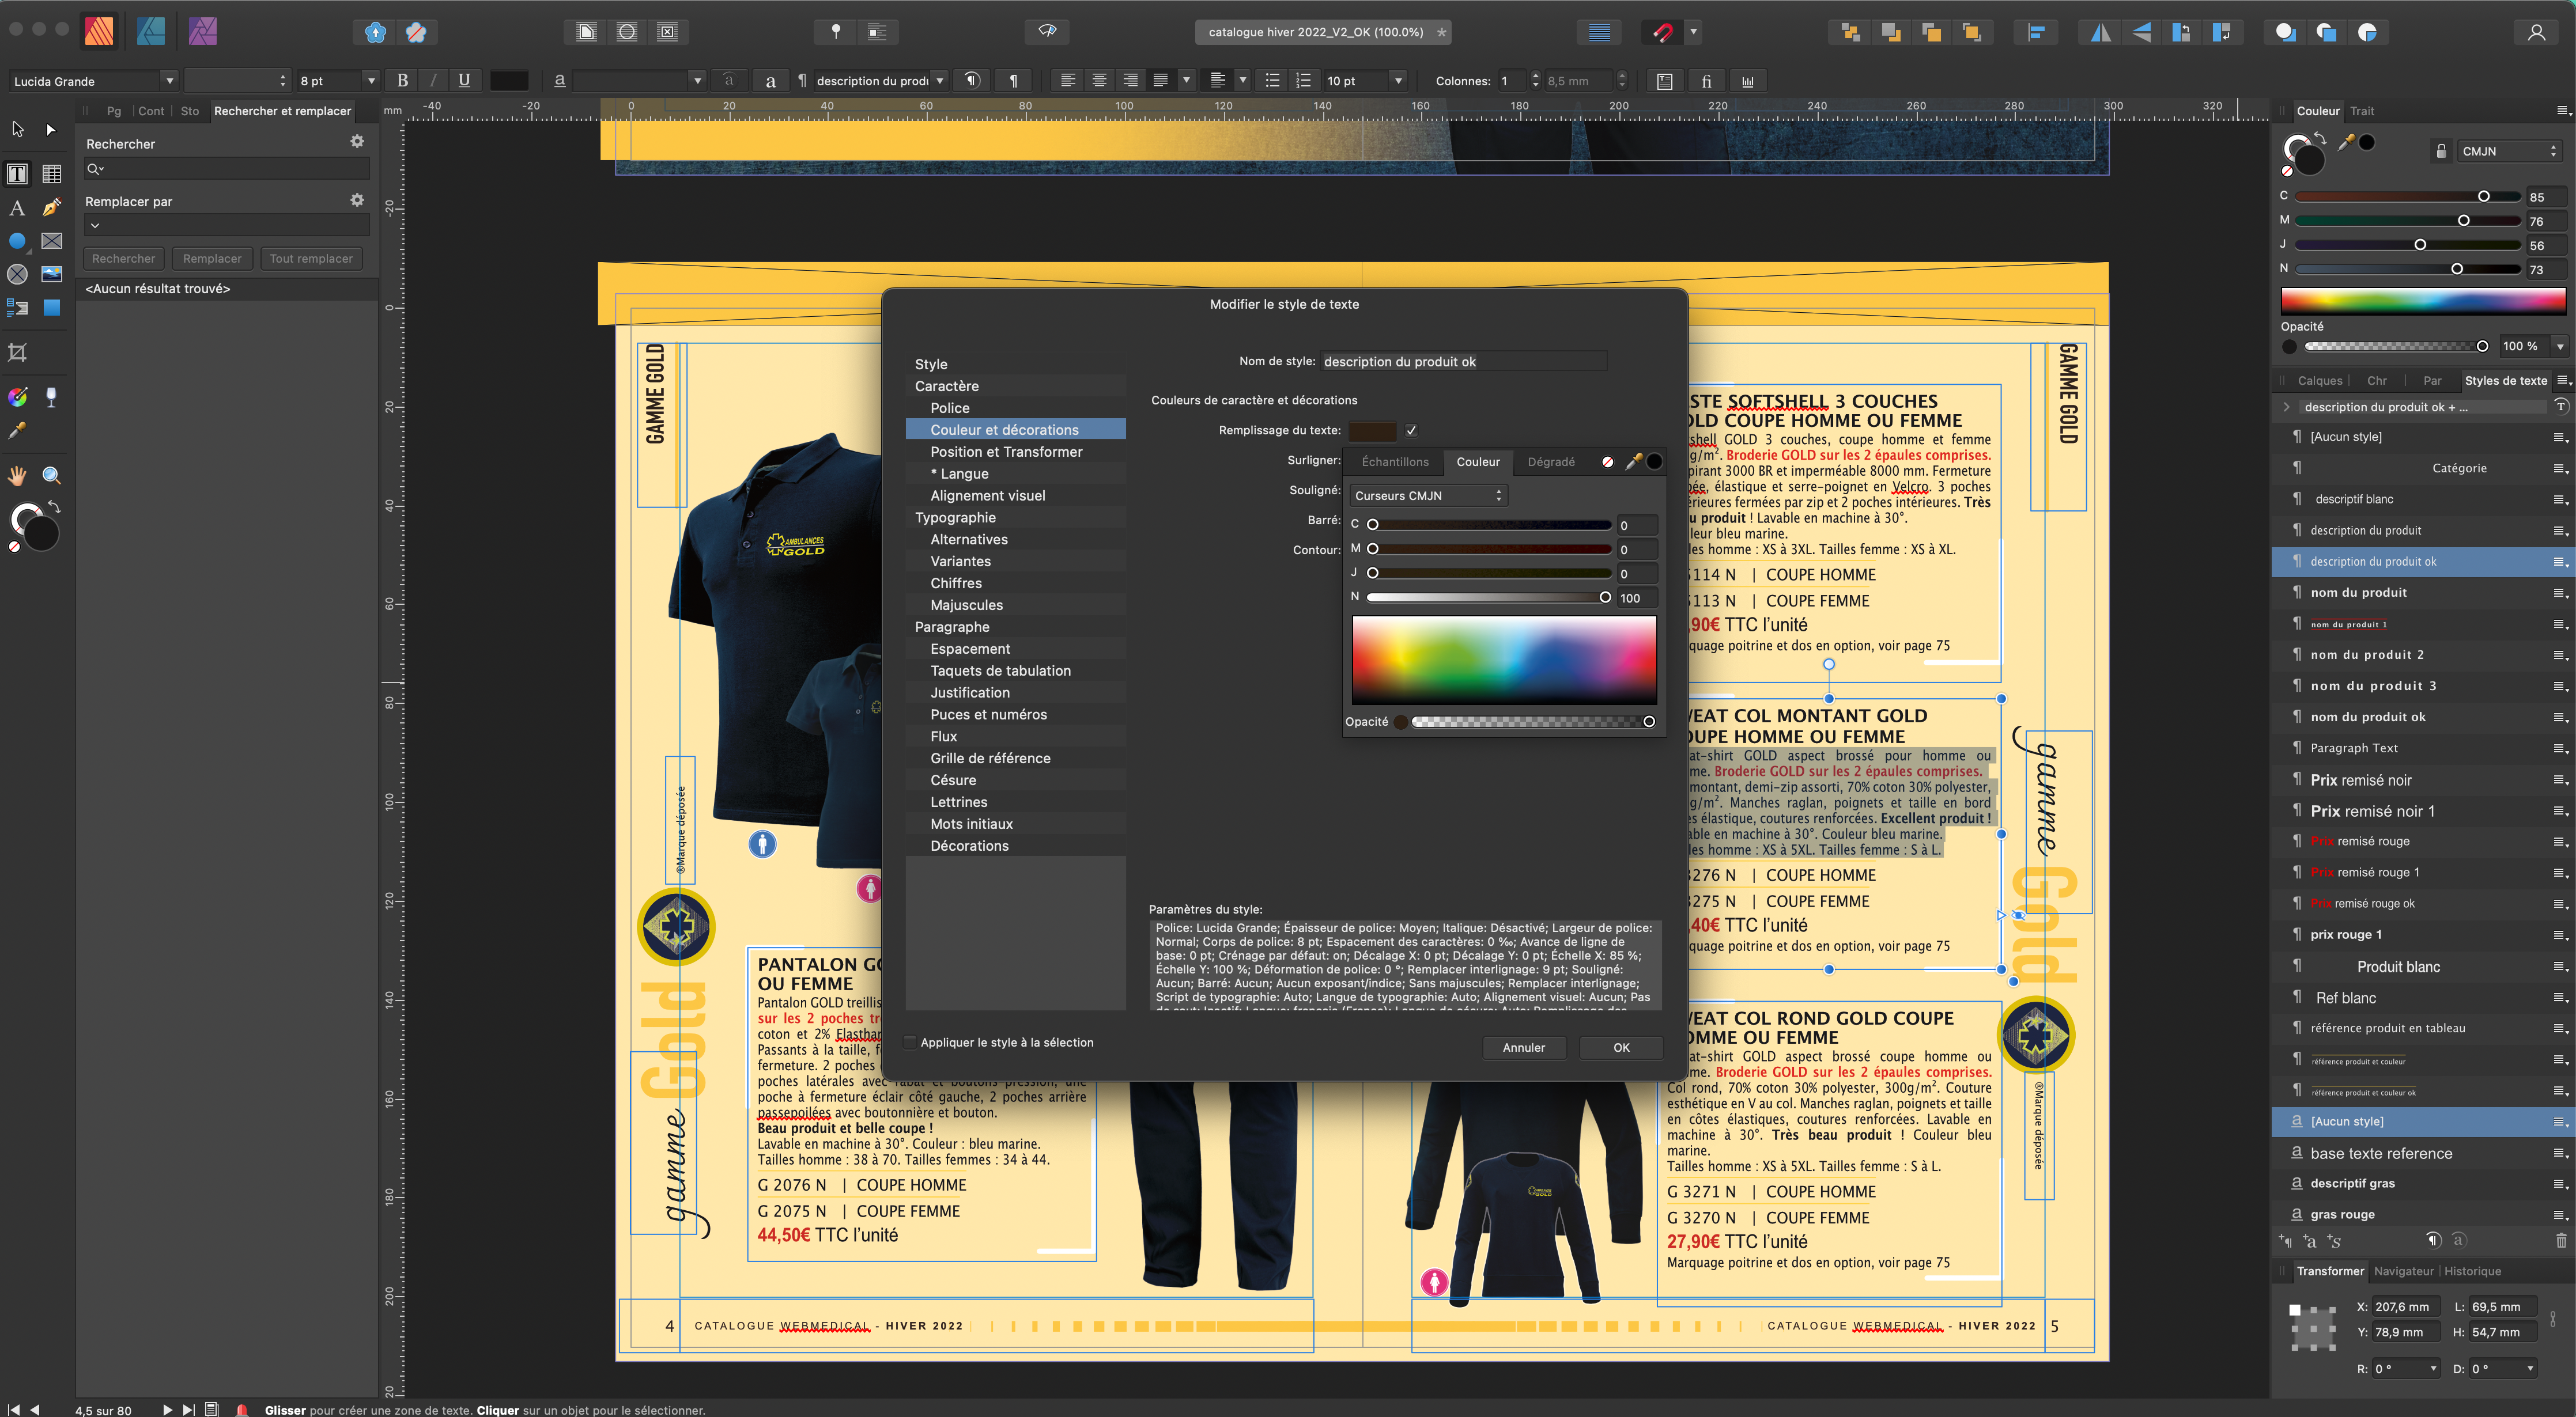Screen dimensions: 2576x1417
Task: Select the Zoom magnifier tool
Action: pyautogui.click(x=52, y=476)
